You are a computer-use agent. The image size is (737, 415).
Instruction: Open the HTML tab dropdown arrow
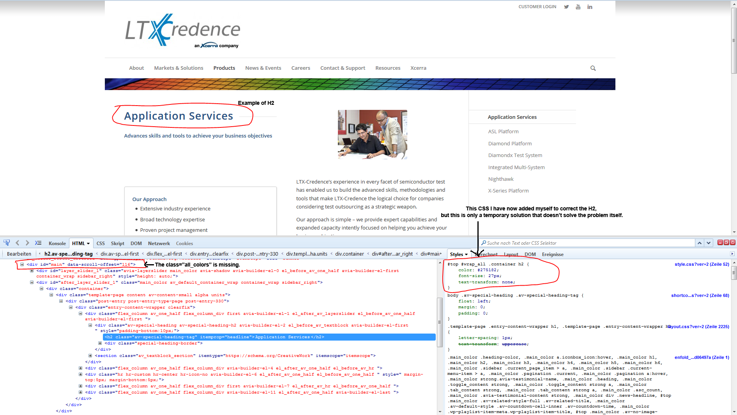[88, 244]
